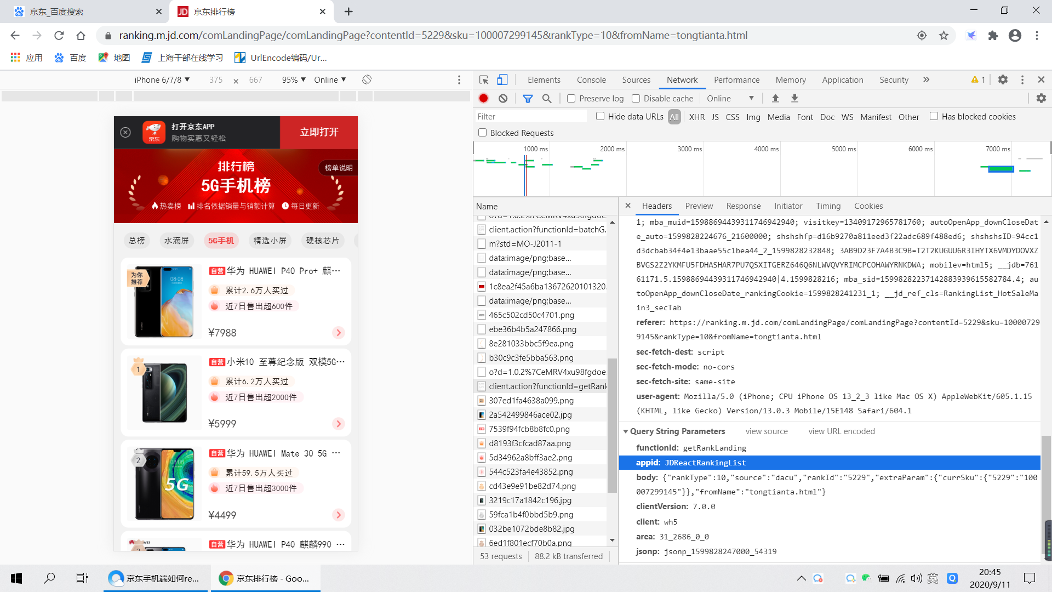Open the 95% zoom dropdown
Screen dimensions: 1052x592
click(x=294, y=79)
